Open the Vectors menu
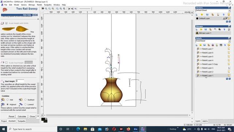 pyautogui.click(x=24, y=5)
